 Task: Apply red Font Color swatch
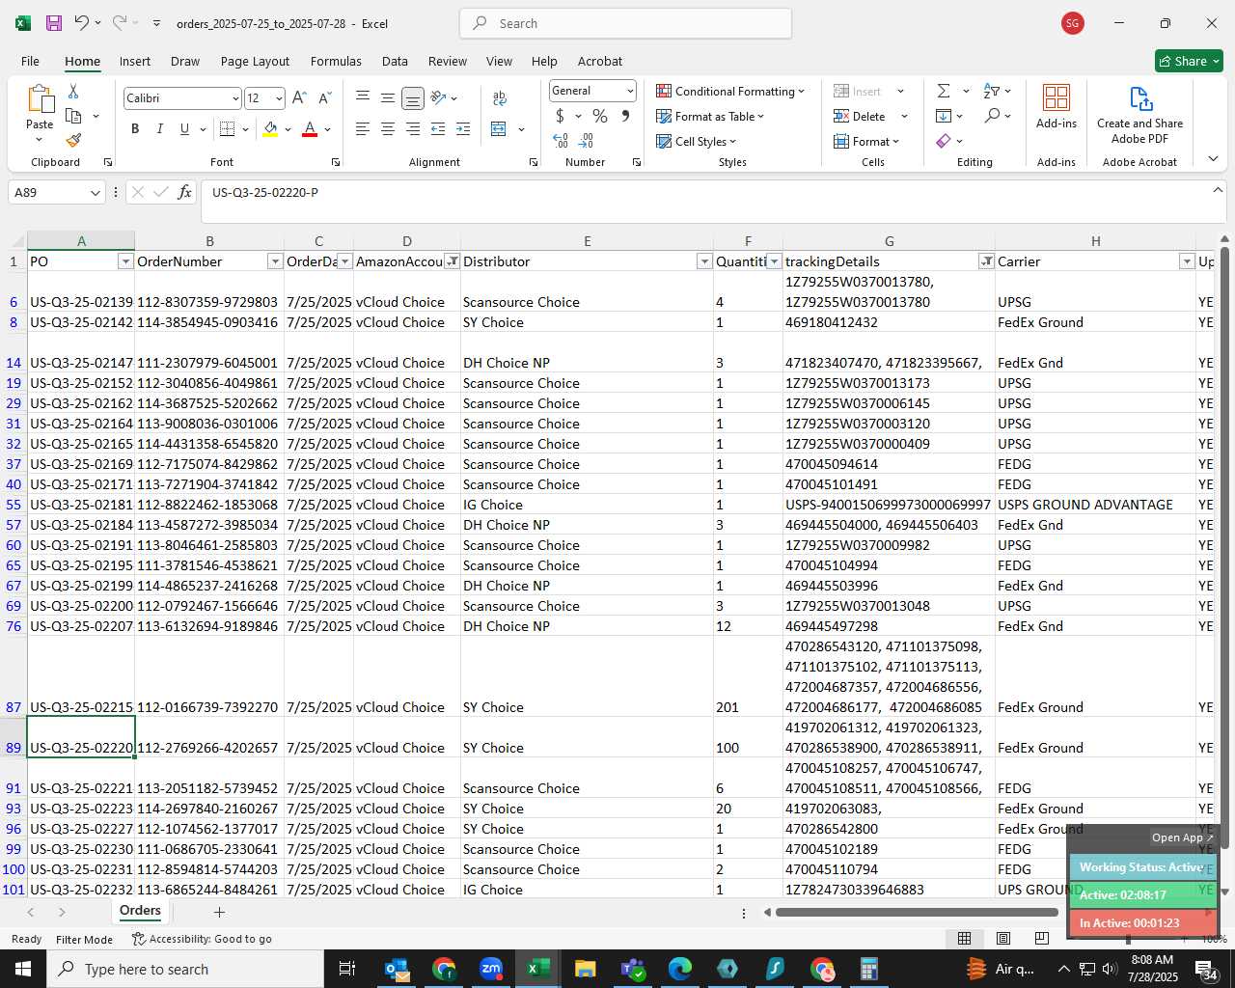(310, 129)
